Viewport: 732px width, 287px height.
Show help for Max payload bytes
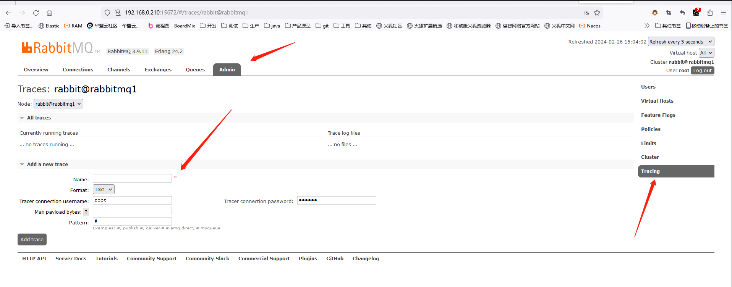(x=86, y=212)
